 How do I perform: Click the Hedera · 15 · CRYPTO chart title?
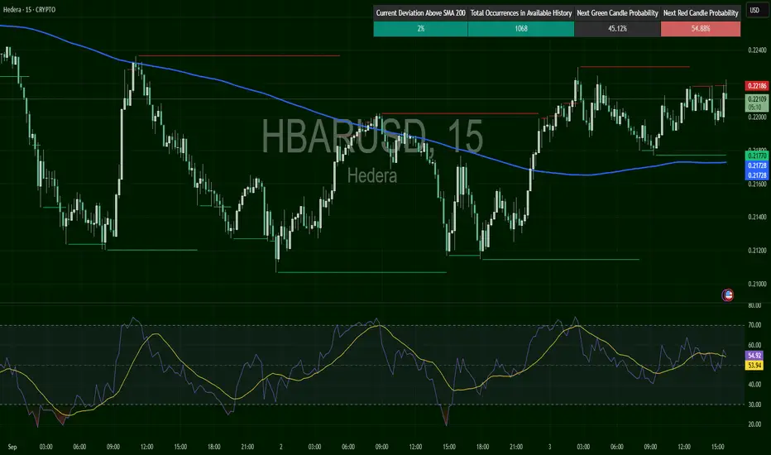point(29,10)
